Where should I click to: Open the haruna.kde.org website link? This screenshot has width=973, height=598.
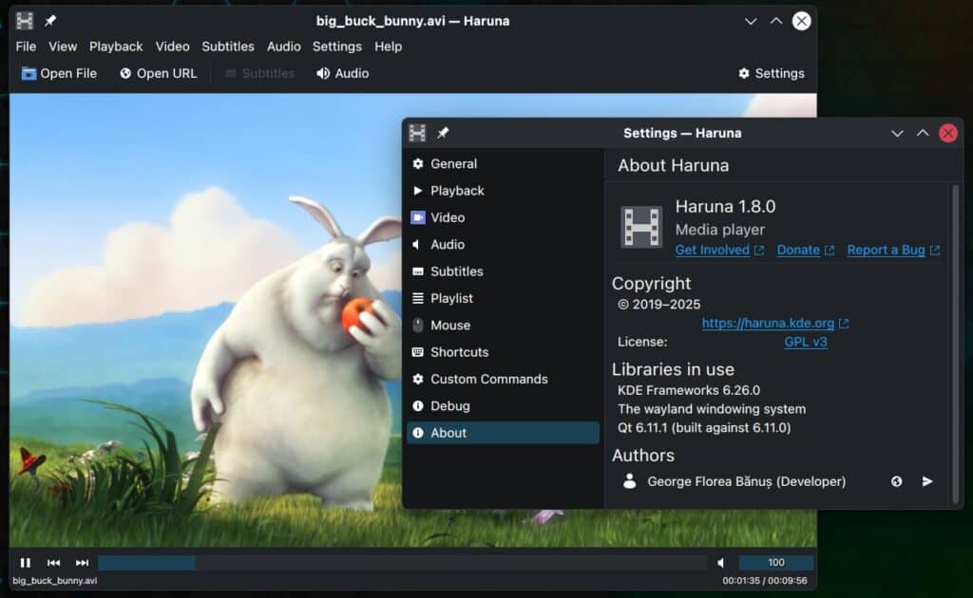[x=775, y=323]
